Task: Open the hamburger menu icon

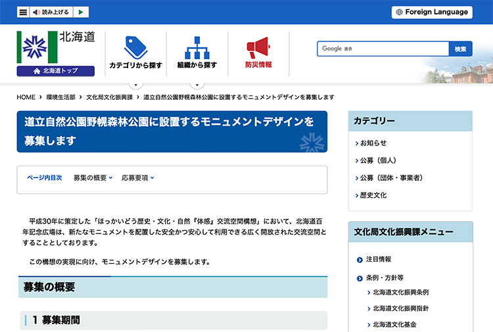Action: pos(23,12)
